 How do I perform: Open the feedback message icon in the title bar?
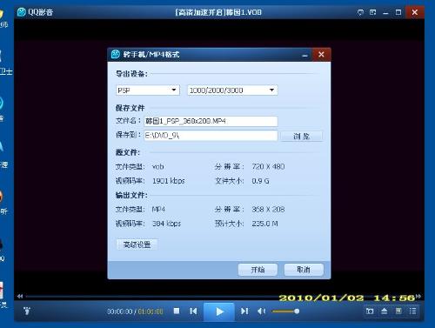coord(360,12)
